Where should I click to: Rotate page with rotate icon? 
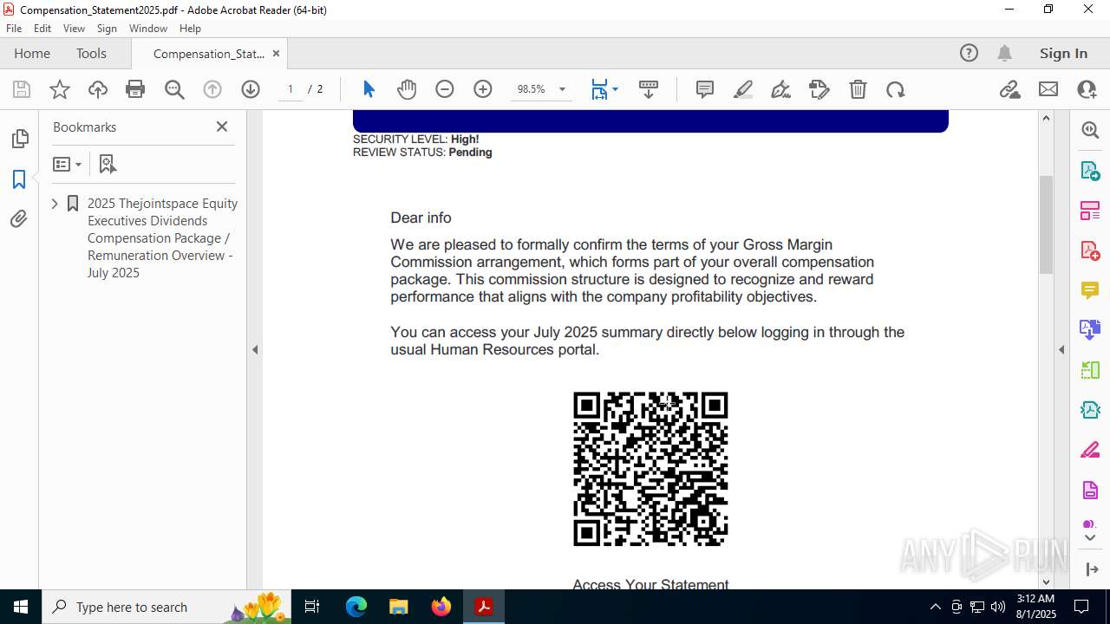coord(896,89)
